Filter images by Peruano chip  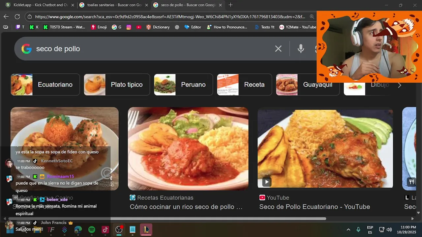(x=183, y=85)
